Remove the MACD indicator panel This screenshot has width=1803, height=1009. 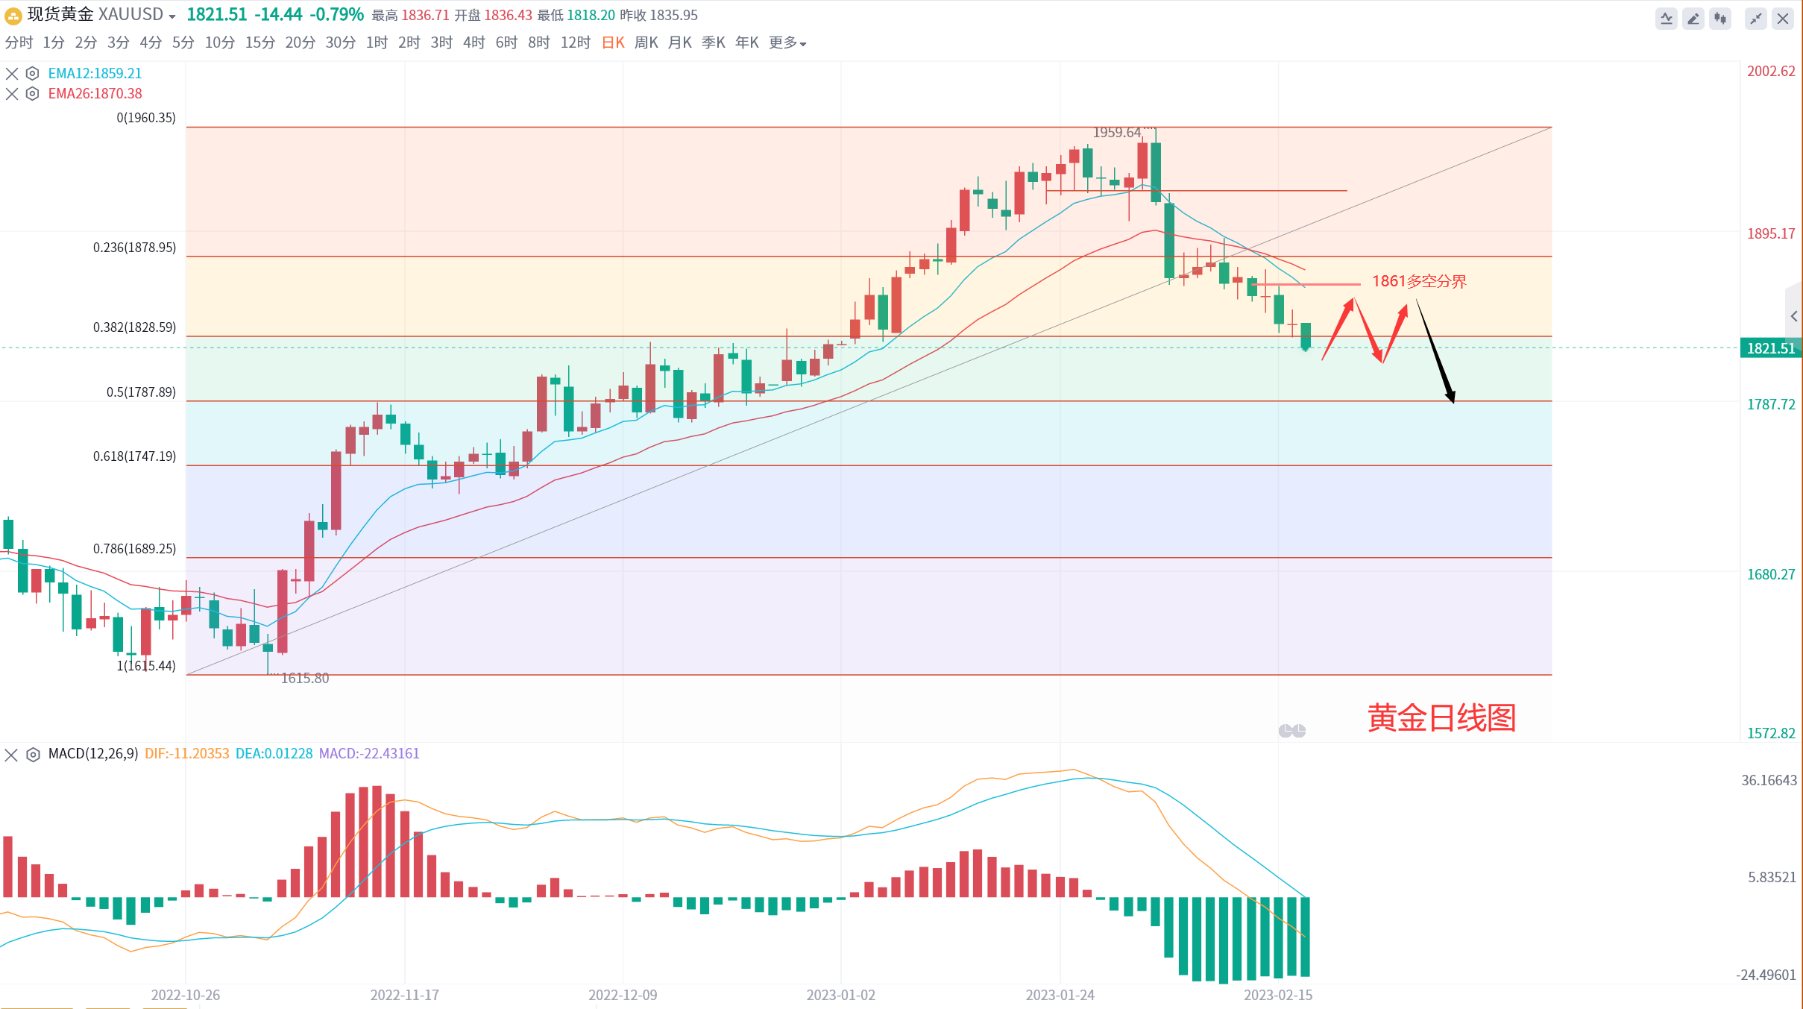coord(11,755)
